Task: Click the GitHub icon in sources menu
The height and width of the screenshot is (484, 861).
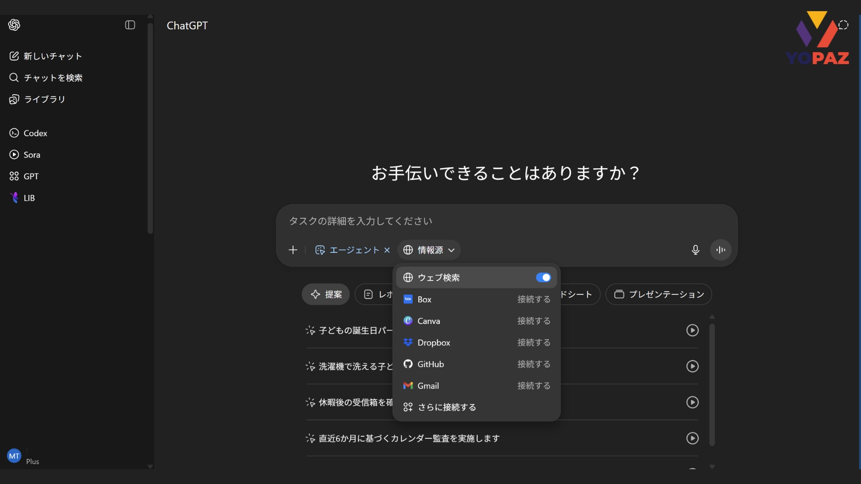Action: pyautogui.click(x=408, y=364)
